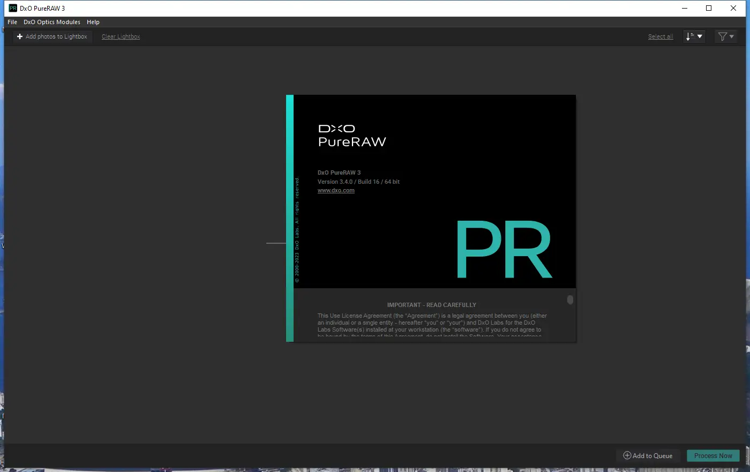Minimize the DxO PureRAW window

[685, 8]
